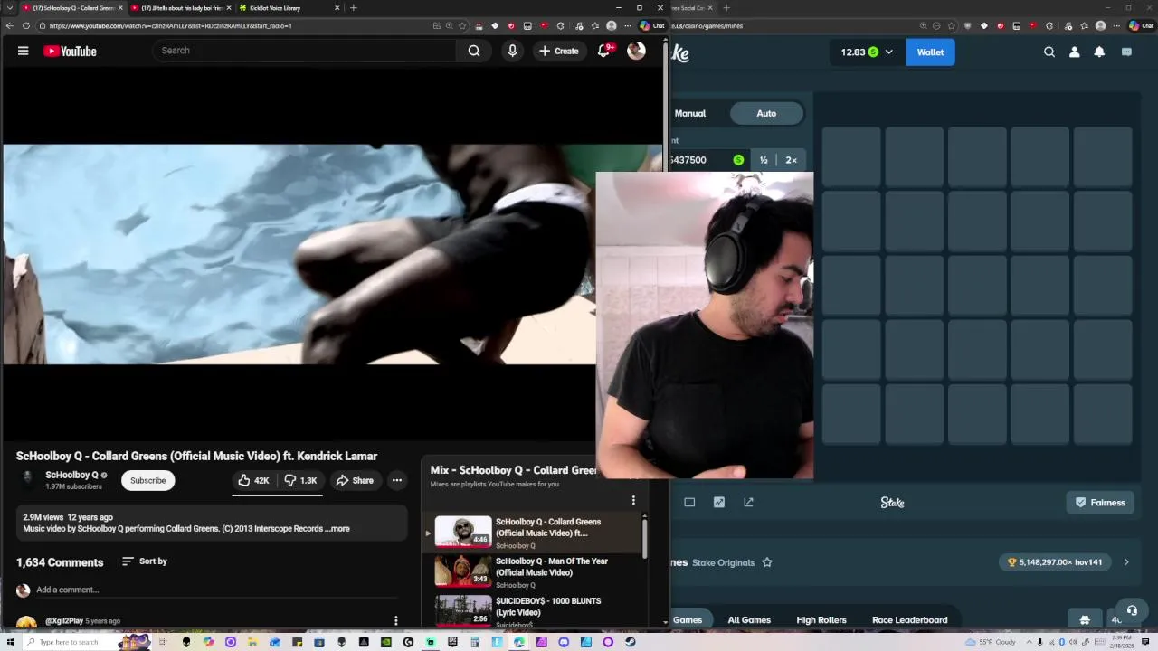Halve the bet amount with ½
The width and height of the screenshot is (1158, 651).
(764, 160)
